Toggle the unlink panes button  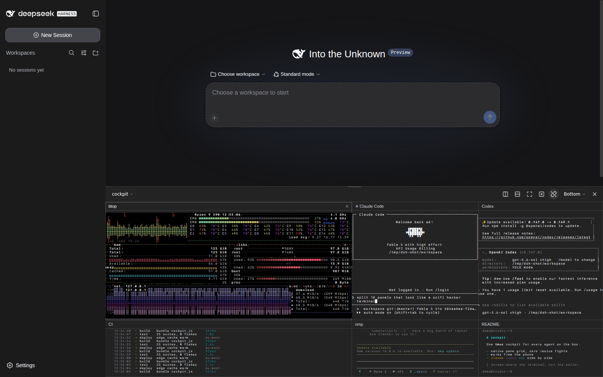click(x=554, y=194)
